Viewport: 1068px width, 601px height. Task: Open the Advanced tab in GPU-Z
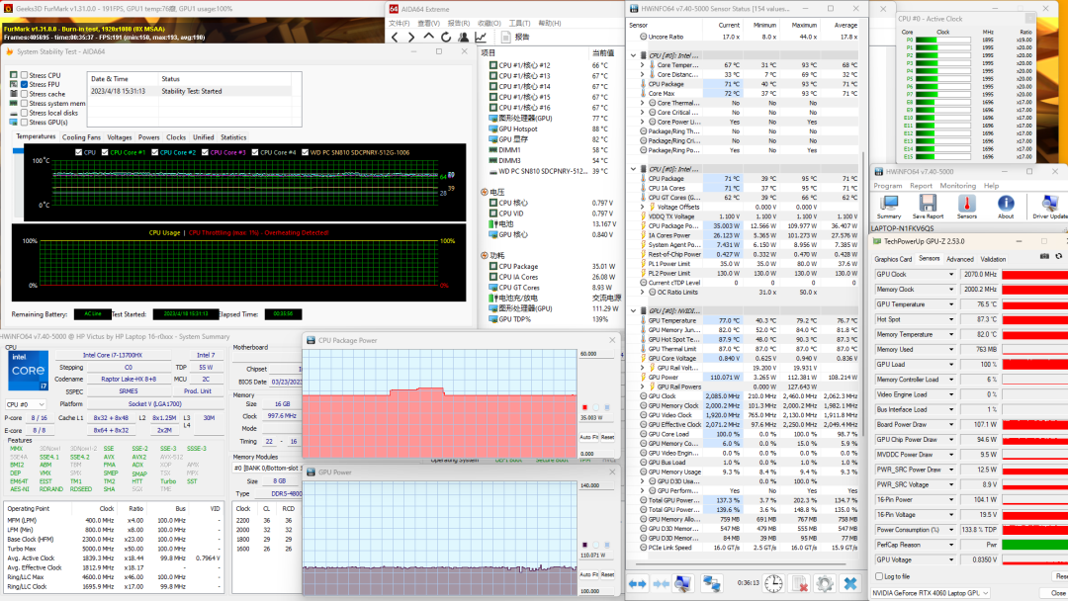point(959,259)
